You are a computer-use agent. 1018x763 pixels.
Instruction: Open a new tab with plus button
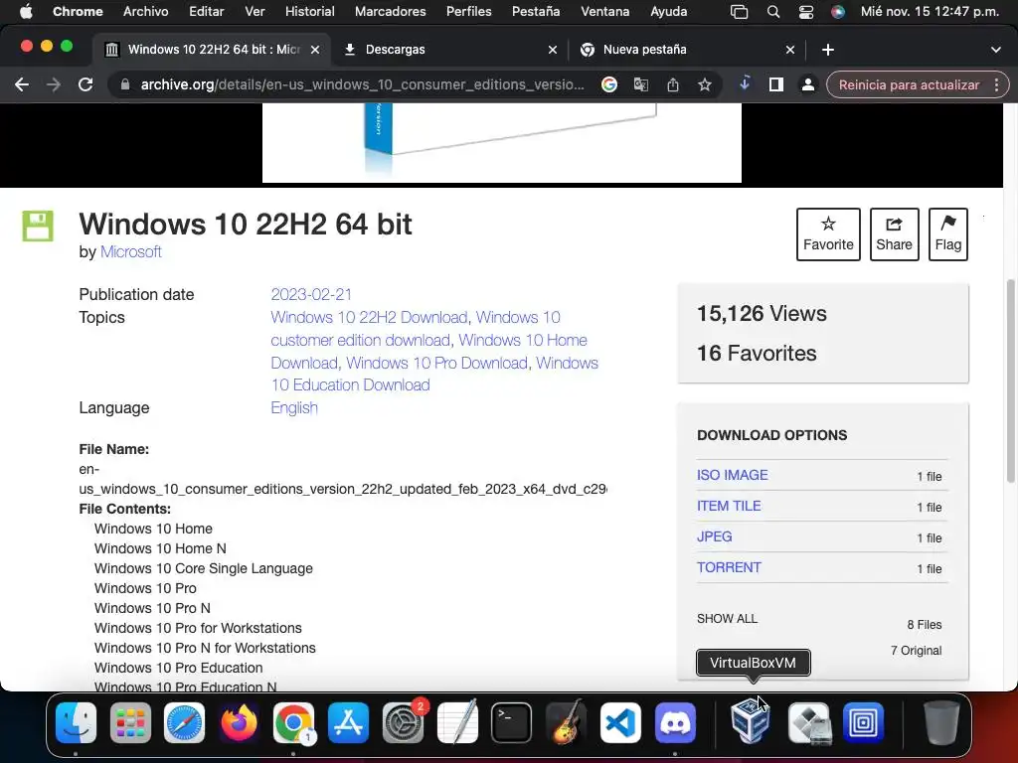pos(828,50)
